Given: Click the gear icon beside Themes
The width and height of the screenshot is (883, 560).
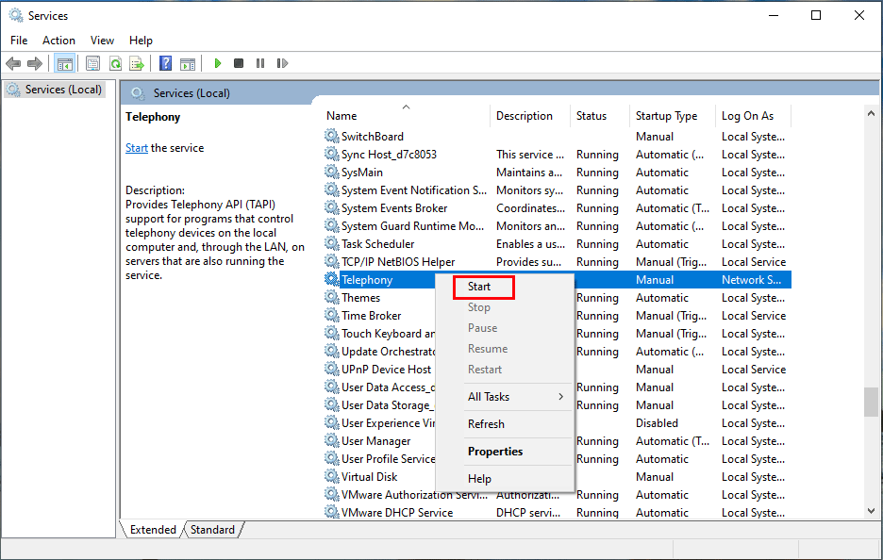Looking at the screenshot, I should [332, 298].
